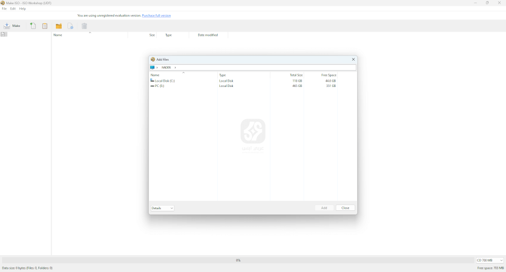
Task: Open the Edit menu
Action: point(13,9)
